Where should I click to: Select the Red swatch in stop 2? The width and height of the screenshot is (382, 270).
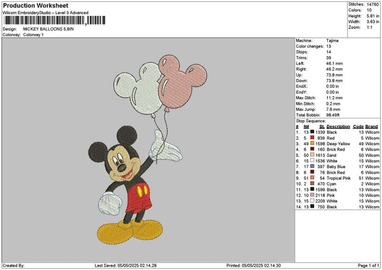(312, 138)
